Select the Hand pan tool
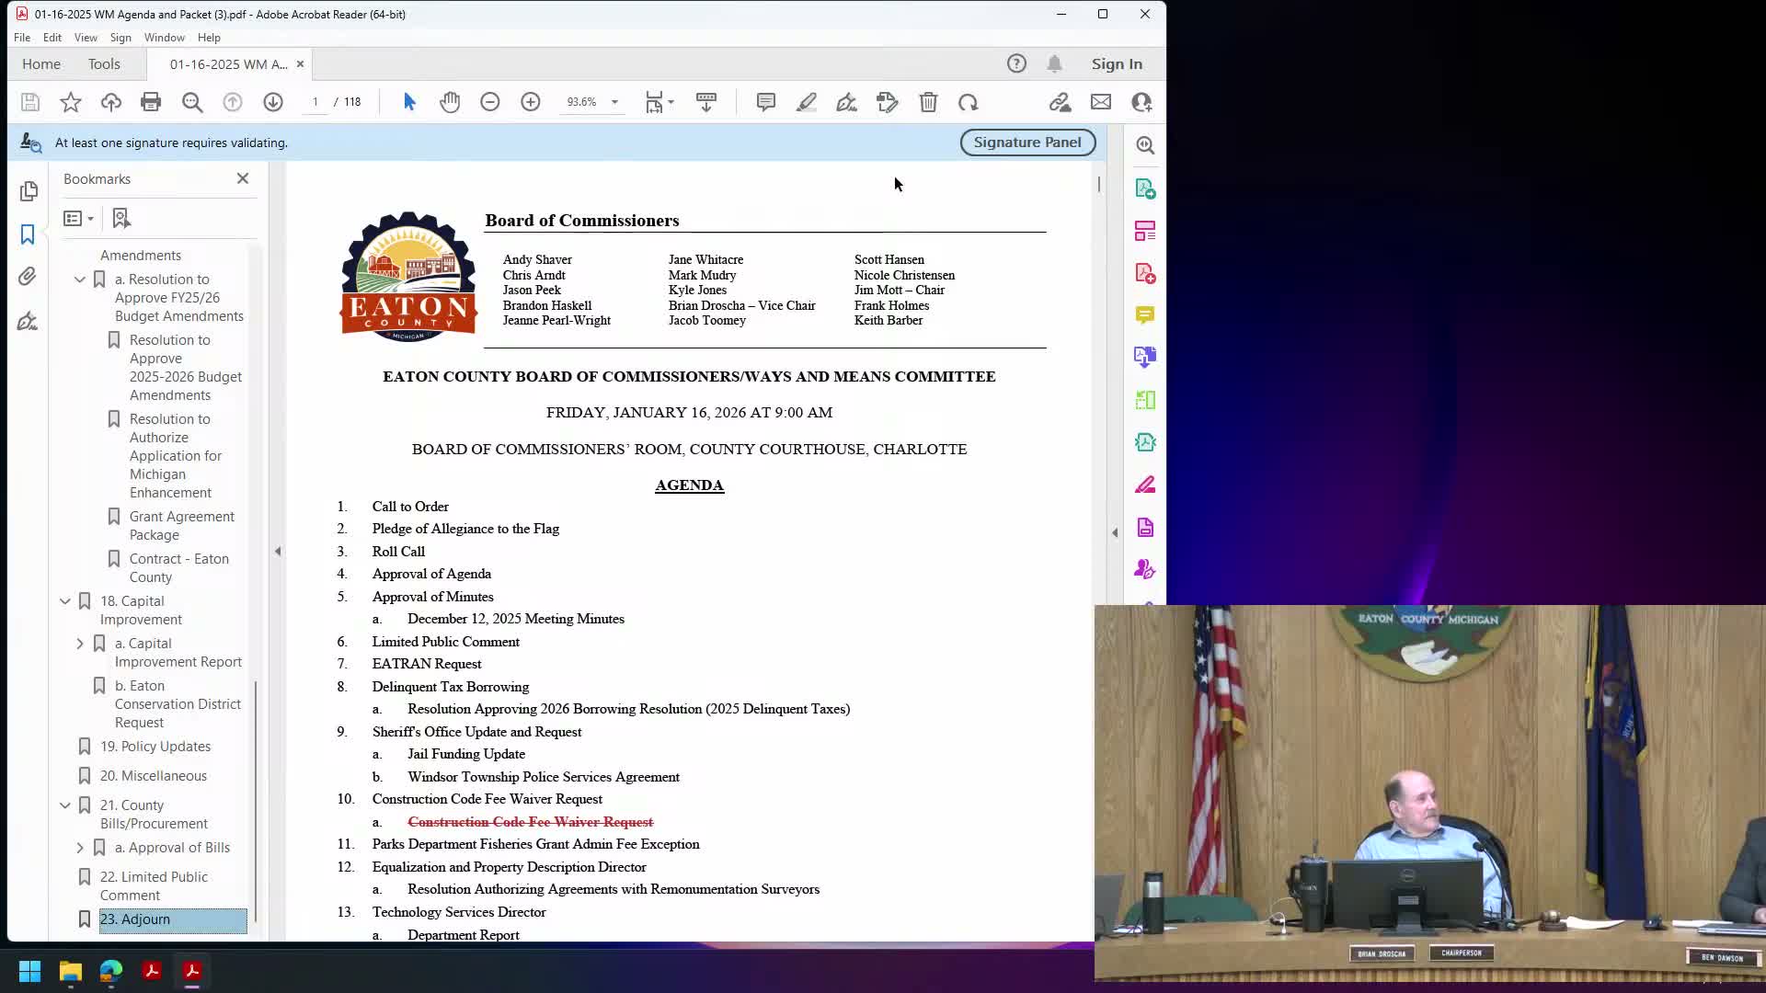The height and width of the screenshot is (993, 1766). click(450, 102)
